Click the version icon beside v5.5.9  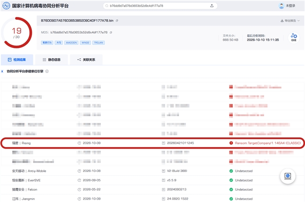pyautogui.click(x=163, y=180)
